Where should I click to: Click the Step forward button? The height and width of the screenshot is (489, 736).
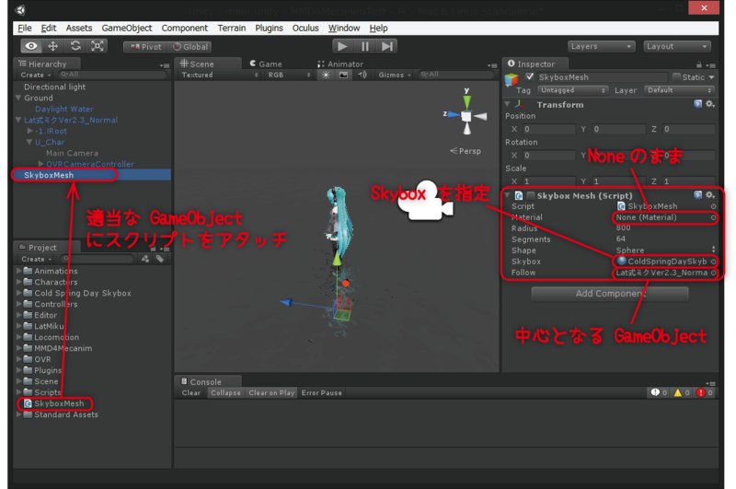[386, 46]
